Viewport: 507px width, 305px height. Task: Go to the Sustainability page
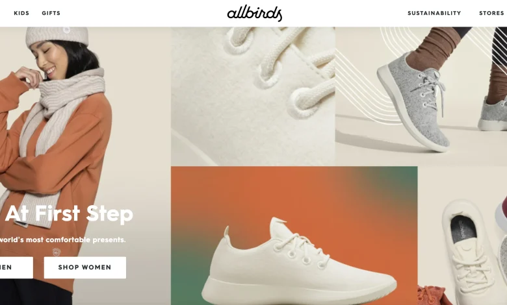[434, 13]
